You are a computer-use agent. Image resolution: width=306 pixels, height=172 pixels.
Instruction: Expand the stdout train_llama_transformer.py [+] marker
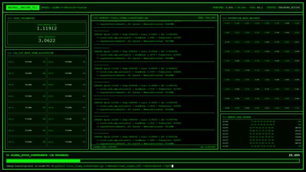pyautogui.click(x=95, y=18)
